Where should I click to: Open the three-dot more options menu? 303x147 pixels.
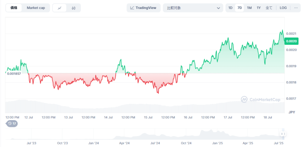point(296,8)
